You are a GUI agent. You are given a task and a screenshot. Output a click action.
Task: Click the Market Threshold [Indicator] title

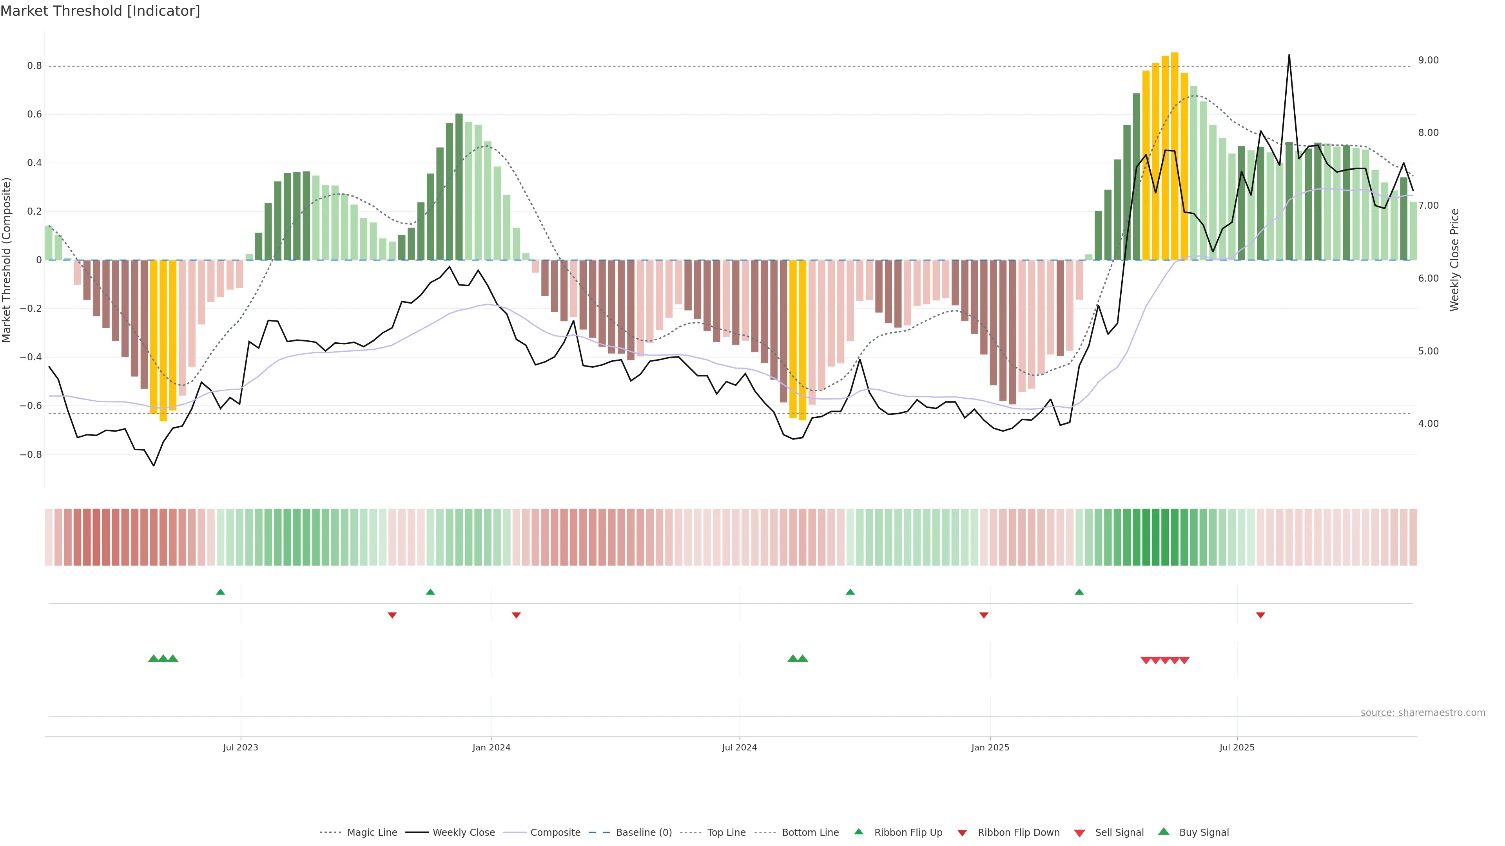pyautogui.click(x=100, y=11)
